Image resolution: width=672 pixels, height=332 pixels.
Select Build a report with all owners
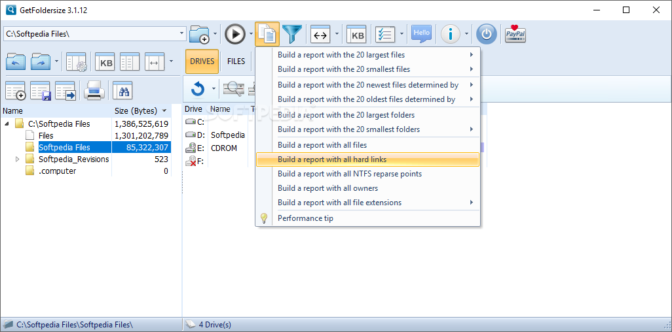point(367,188)
